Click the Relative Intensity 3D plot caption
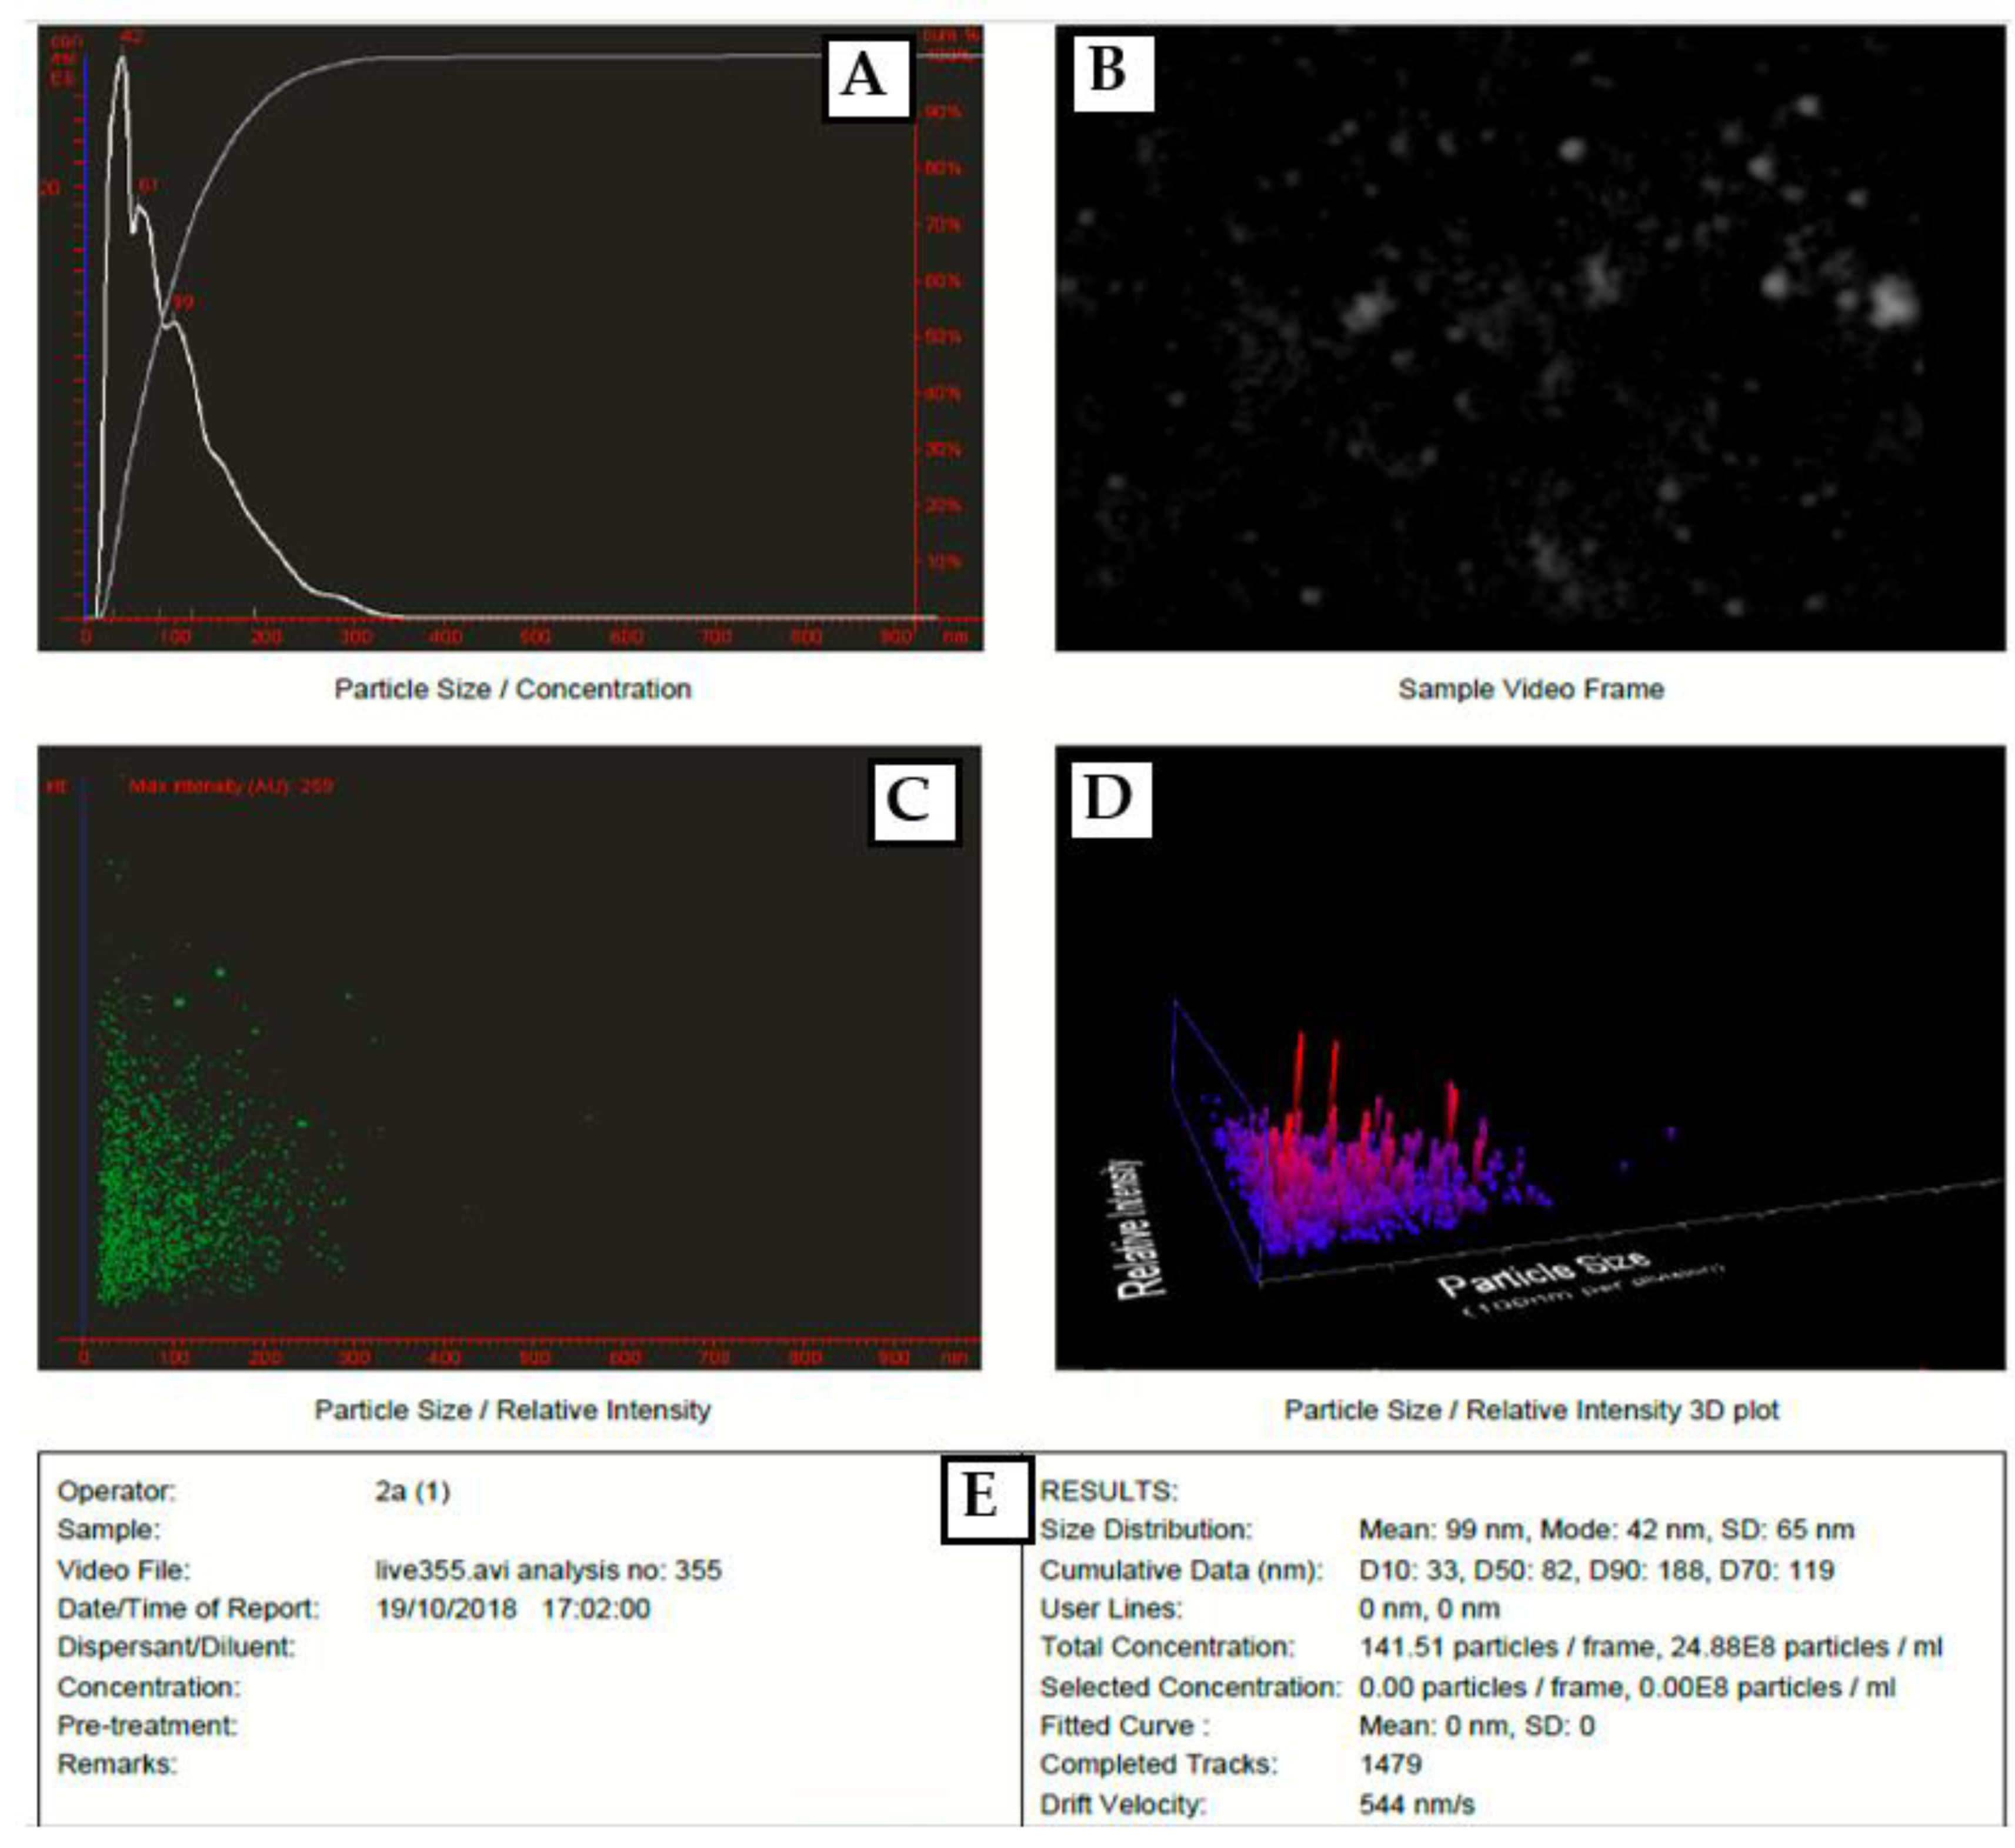Screen dimensions: 2015x1848 pos(1530,1410)
